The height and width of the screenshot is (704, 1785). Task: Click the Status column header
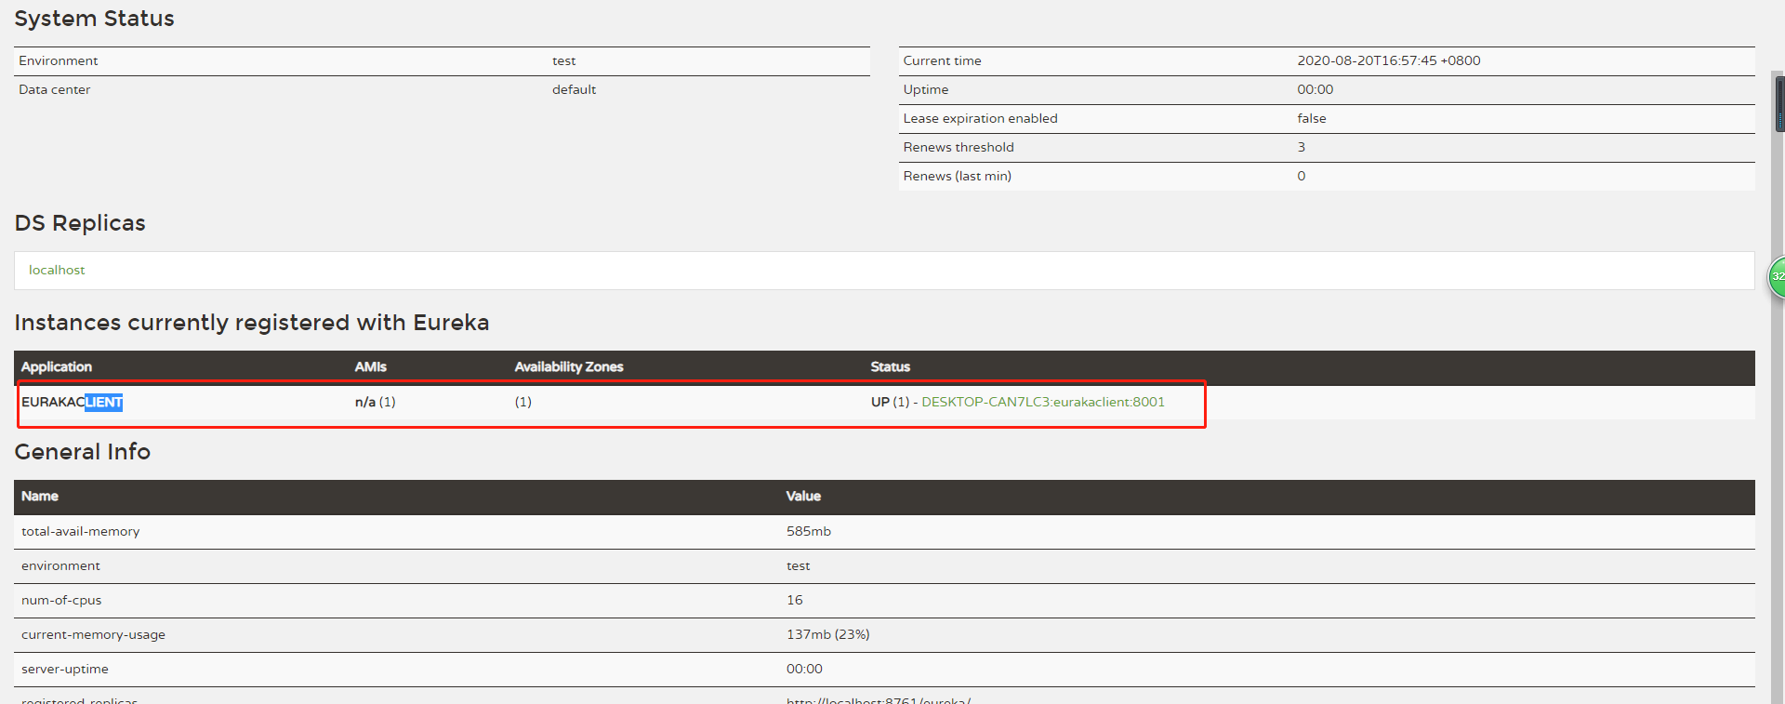pos(890,367)
